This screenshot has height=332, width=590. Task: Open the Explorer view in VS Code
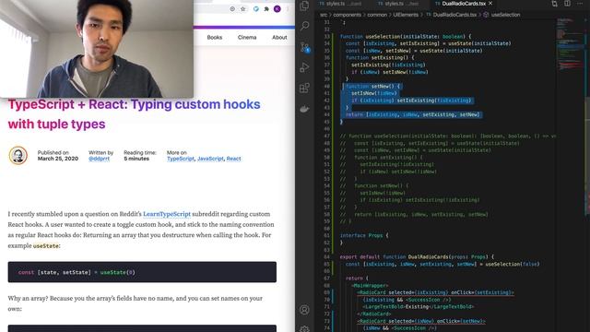[304, 6]
